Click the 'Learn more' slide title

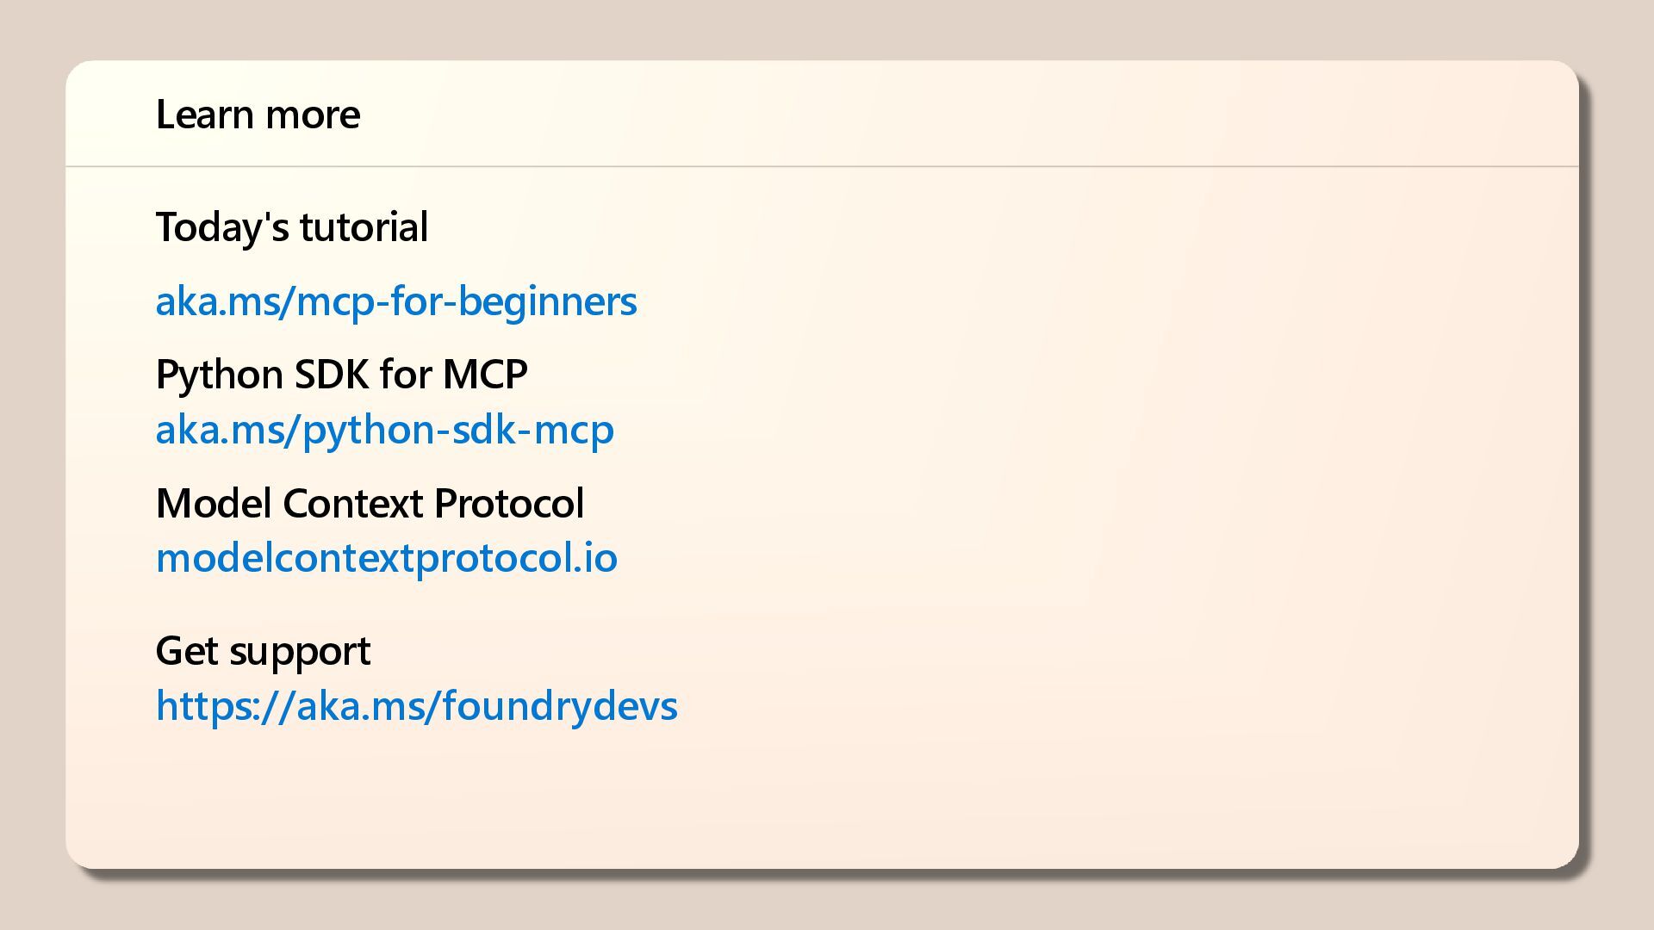click(x=258, y=115)
